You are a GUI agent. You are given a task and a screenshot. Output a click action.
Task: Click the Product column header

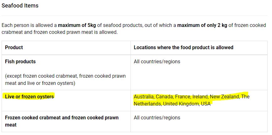coord(14,48)
